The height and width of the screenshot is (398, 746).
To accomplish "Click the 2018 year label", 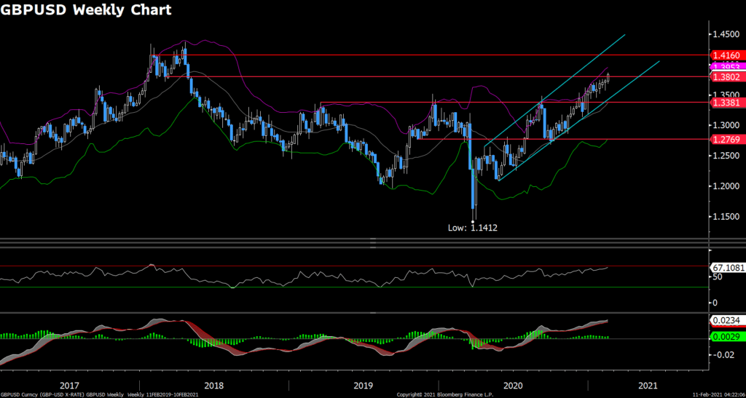I will [x=214, y=384].
